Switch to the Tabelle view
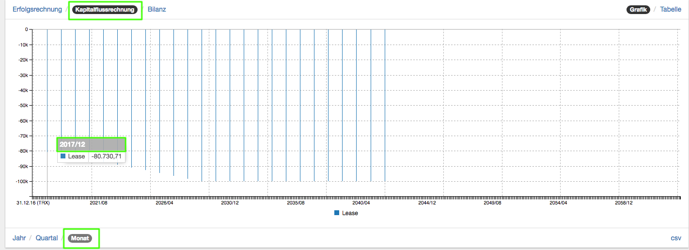 [671, 9]
